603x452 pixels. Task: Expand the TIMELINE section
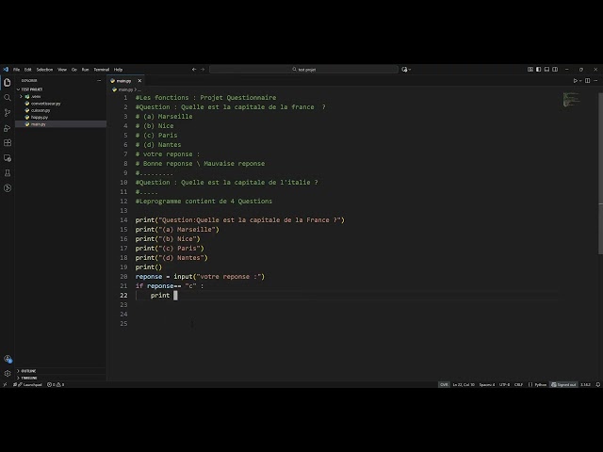tap(60, 378)
